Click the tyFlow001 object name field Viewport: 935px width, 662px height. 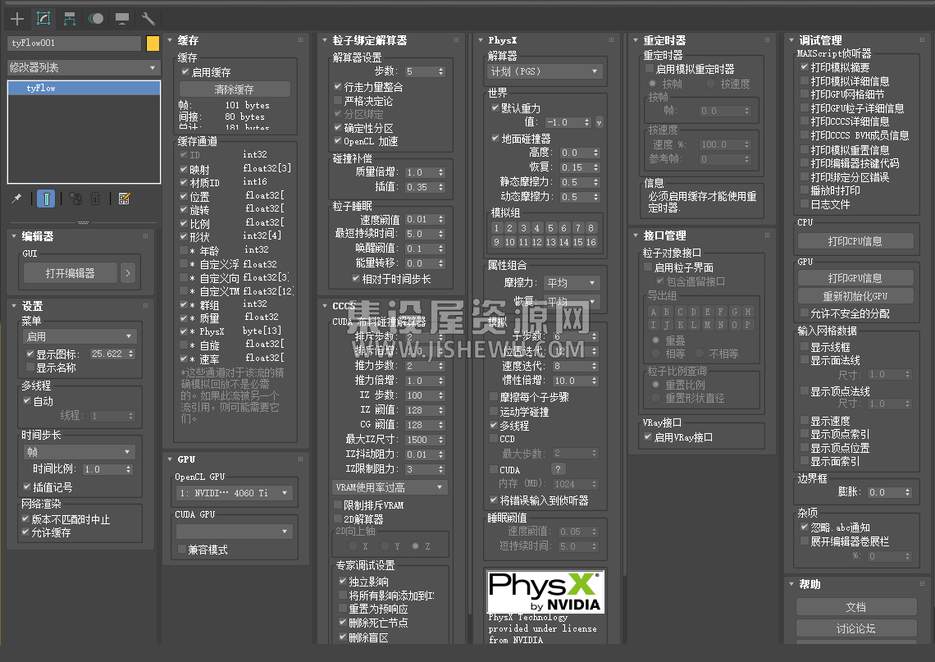click(74, 43)
